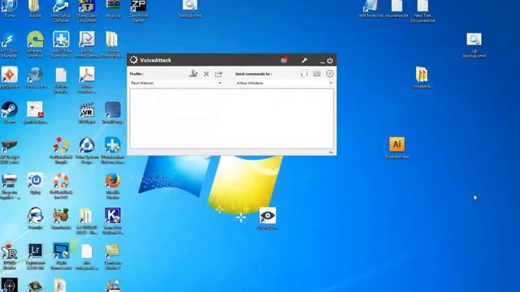Open the HTC Sync Manager shortcut

point(9,45)
